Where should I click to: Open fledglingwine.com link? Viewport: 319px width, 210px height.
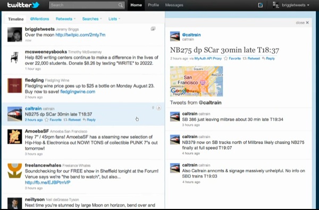78,92
